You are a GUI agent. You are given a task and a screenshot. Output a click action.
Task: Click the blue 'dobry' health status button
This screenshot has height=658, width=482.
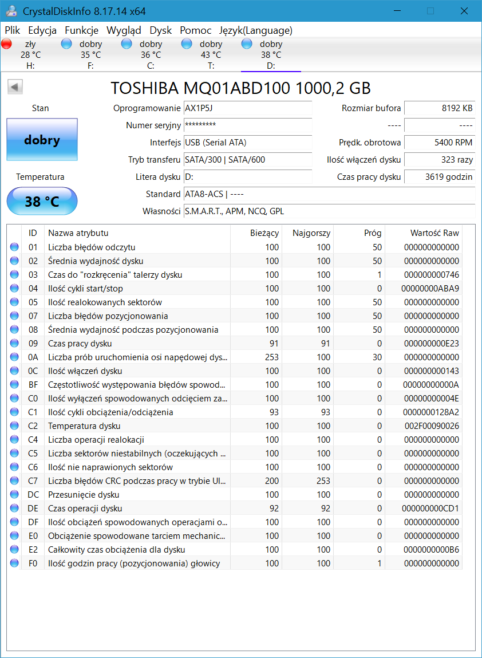(42, 140)
